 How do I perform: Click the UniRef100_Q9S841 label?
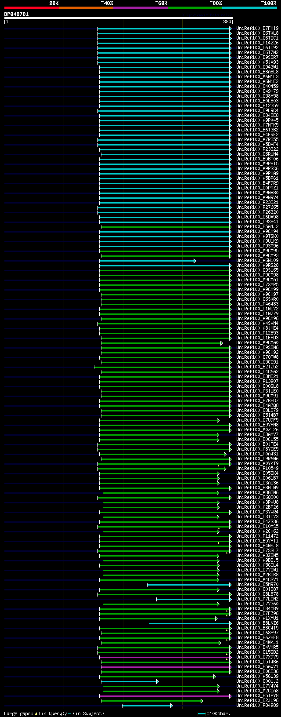pyautogui.click(x=257, y=222)
